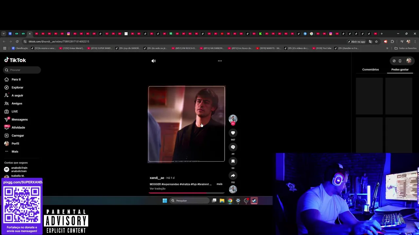Click the translate page icon in address bar
Image resolution: width=419 pixels, height=235 pixels.
[371, 41]
